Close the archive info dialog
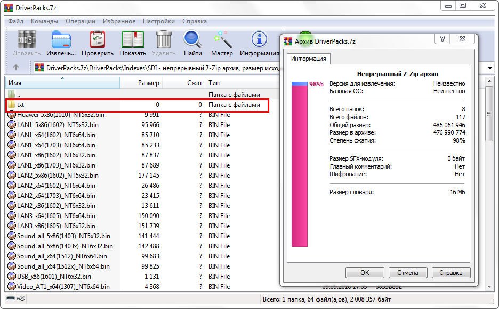499x309 pixels. coord(463,39)
